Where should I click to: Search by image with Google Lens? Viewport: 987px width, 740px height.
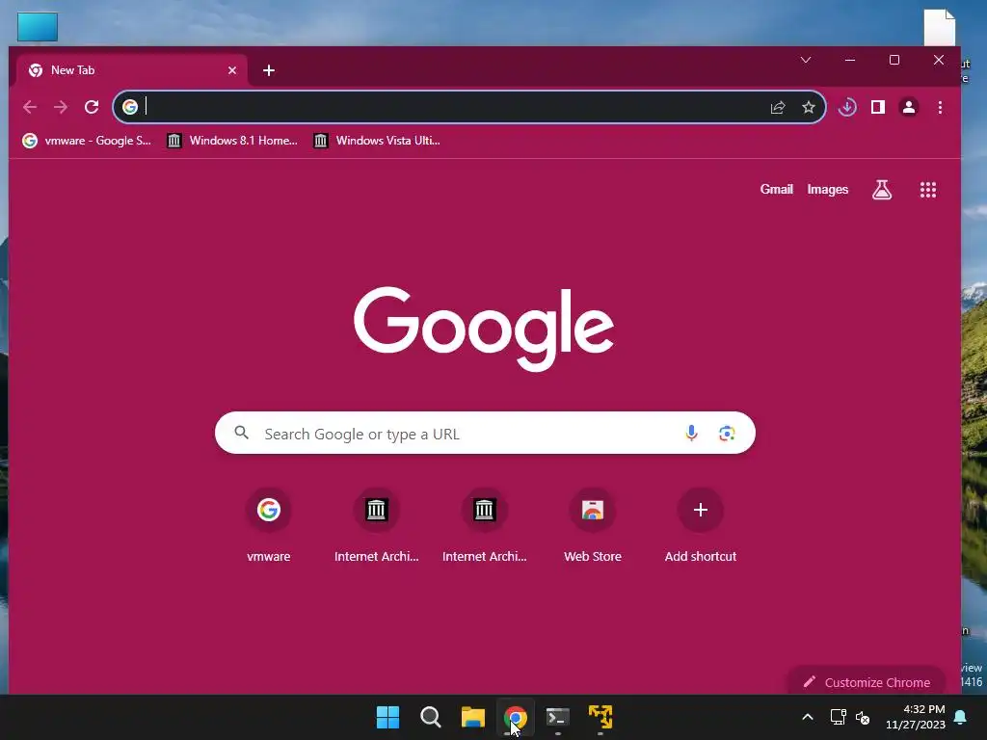point(727,433)
